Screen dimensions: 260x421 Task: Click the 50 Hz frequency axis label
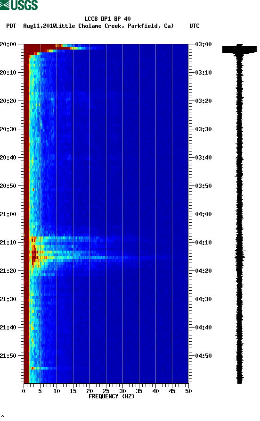pyautogui.click(x=188, y=391)
